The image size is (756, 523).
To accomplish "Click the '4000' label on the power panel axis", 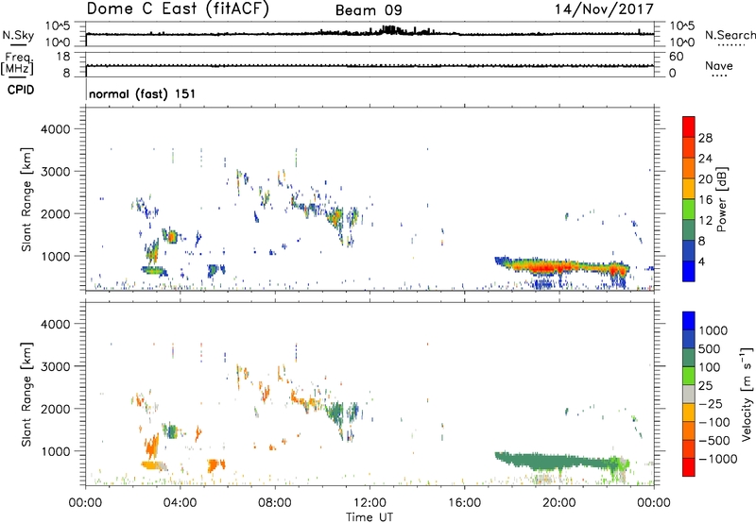I will [55, 129].
